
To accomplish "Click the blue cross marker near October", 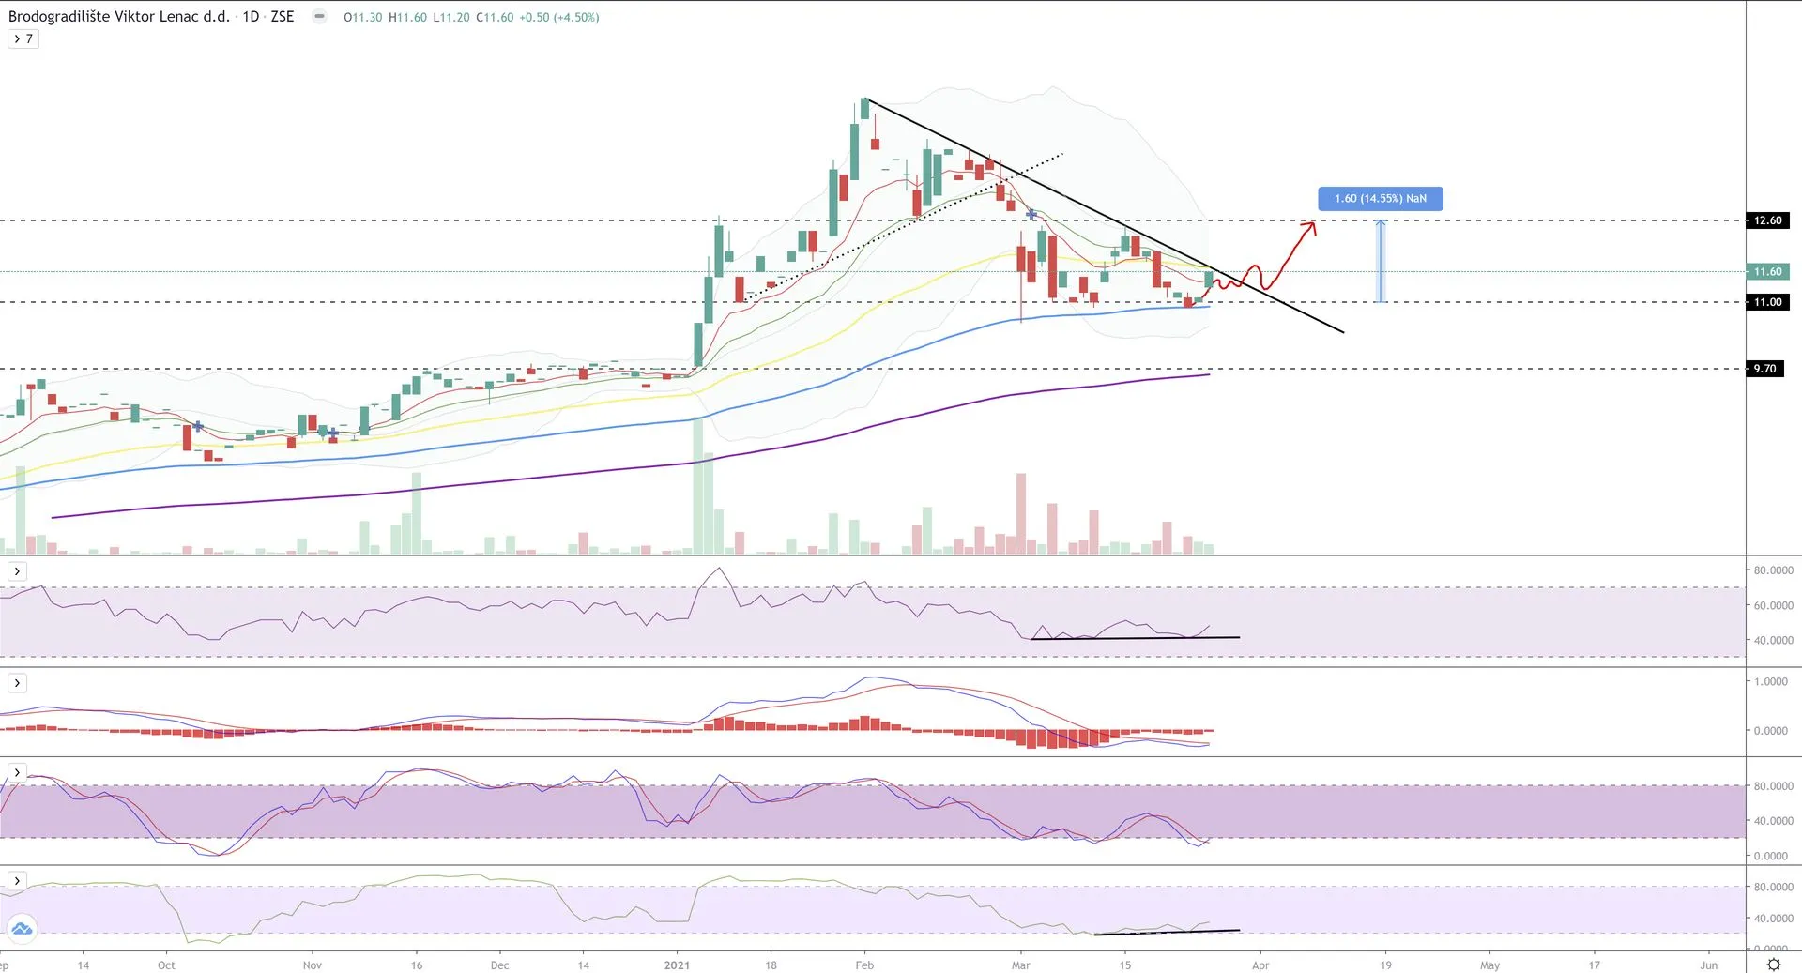I will click(198, 426).
